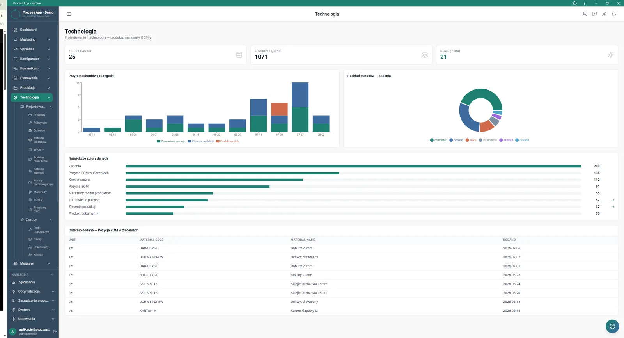Click the logout icon next to user
The width and height of the screenshot is (624, 338).
click(x=55, y=332)
